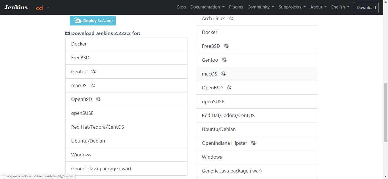
Task: Click gear icon beside LTS Gentoo
Action: 94,72
